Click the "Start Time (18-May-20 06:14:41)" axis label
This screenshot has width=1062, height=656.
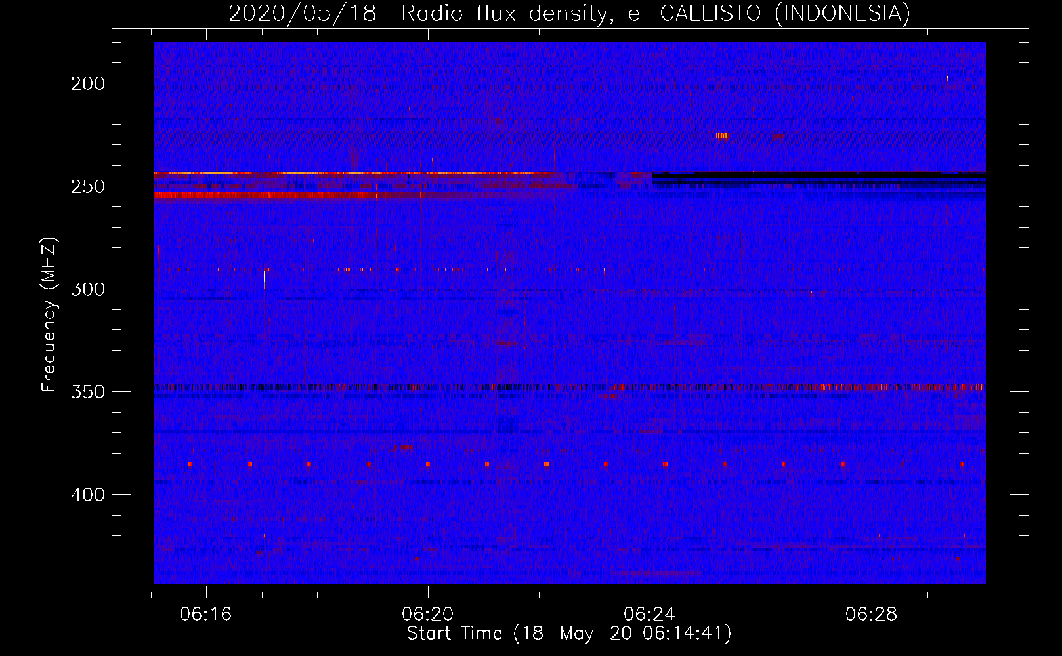pos(569,634)
